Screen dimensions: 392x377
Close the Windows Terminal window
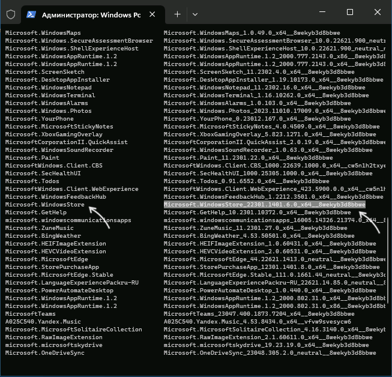pos(378,12)
